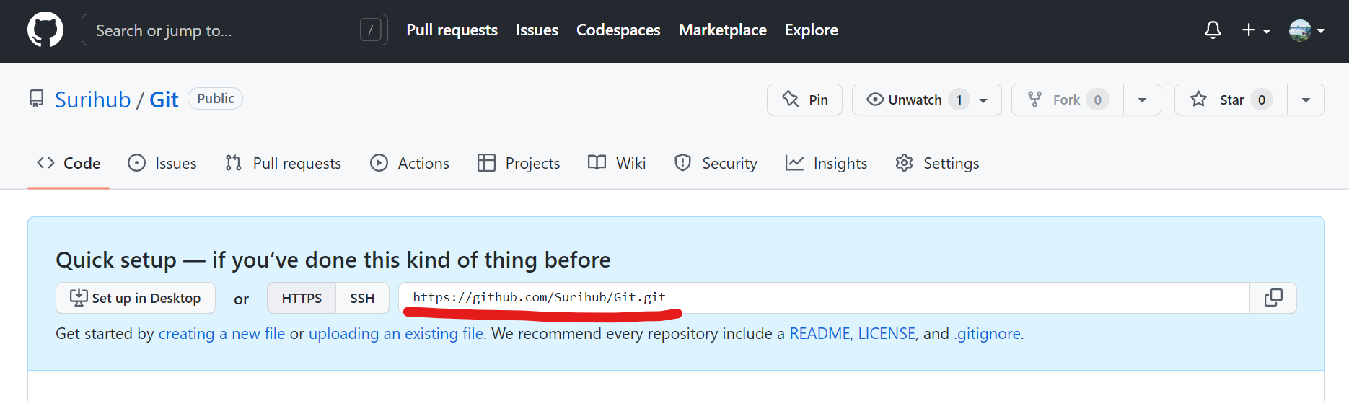Open the Wiki tab
The height and width of the screenshot is (401, 1349).
(x=617, y=163)
